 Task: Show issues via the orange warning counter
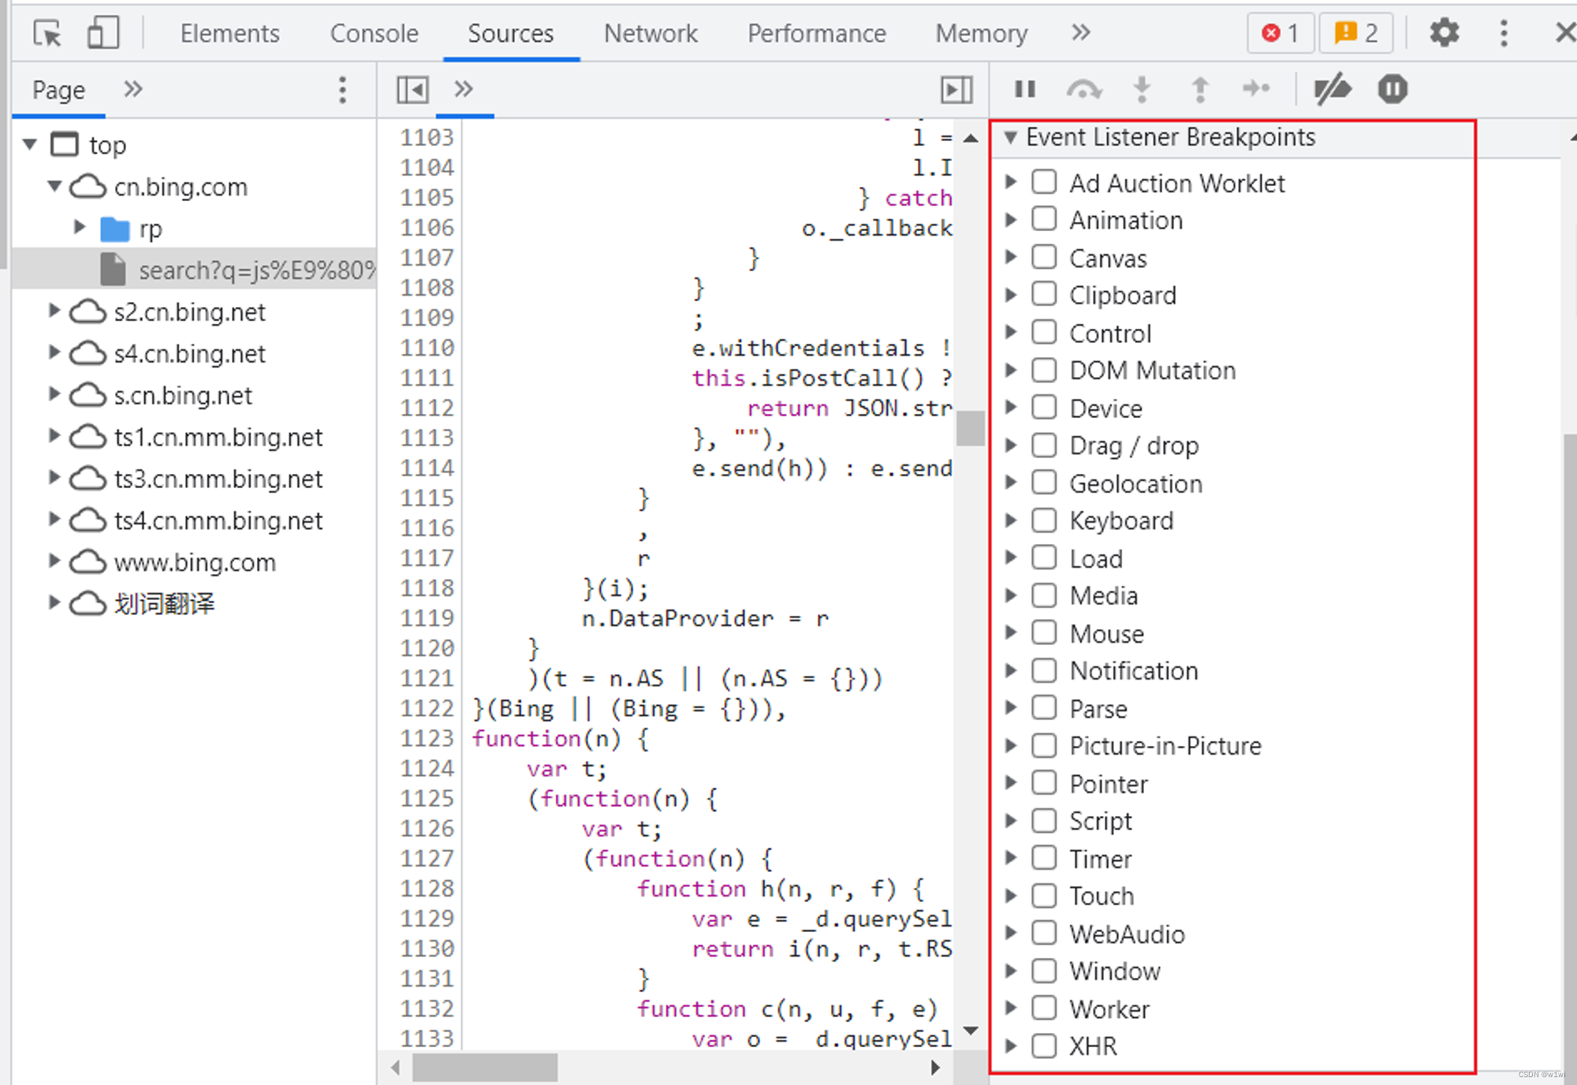coord(1355,33)
